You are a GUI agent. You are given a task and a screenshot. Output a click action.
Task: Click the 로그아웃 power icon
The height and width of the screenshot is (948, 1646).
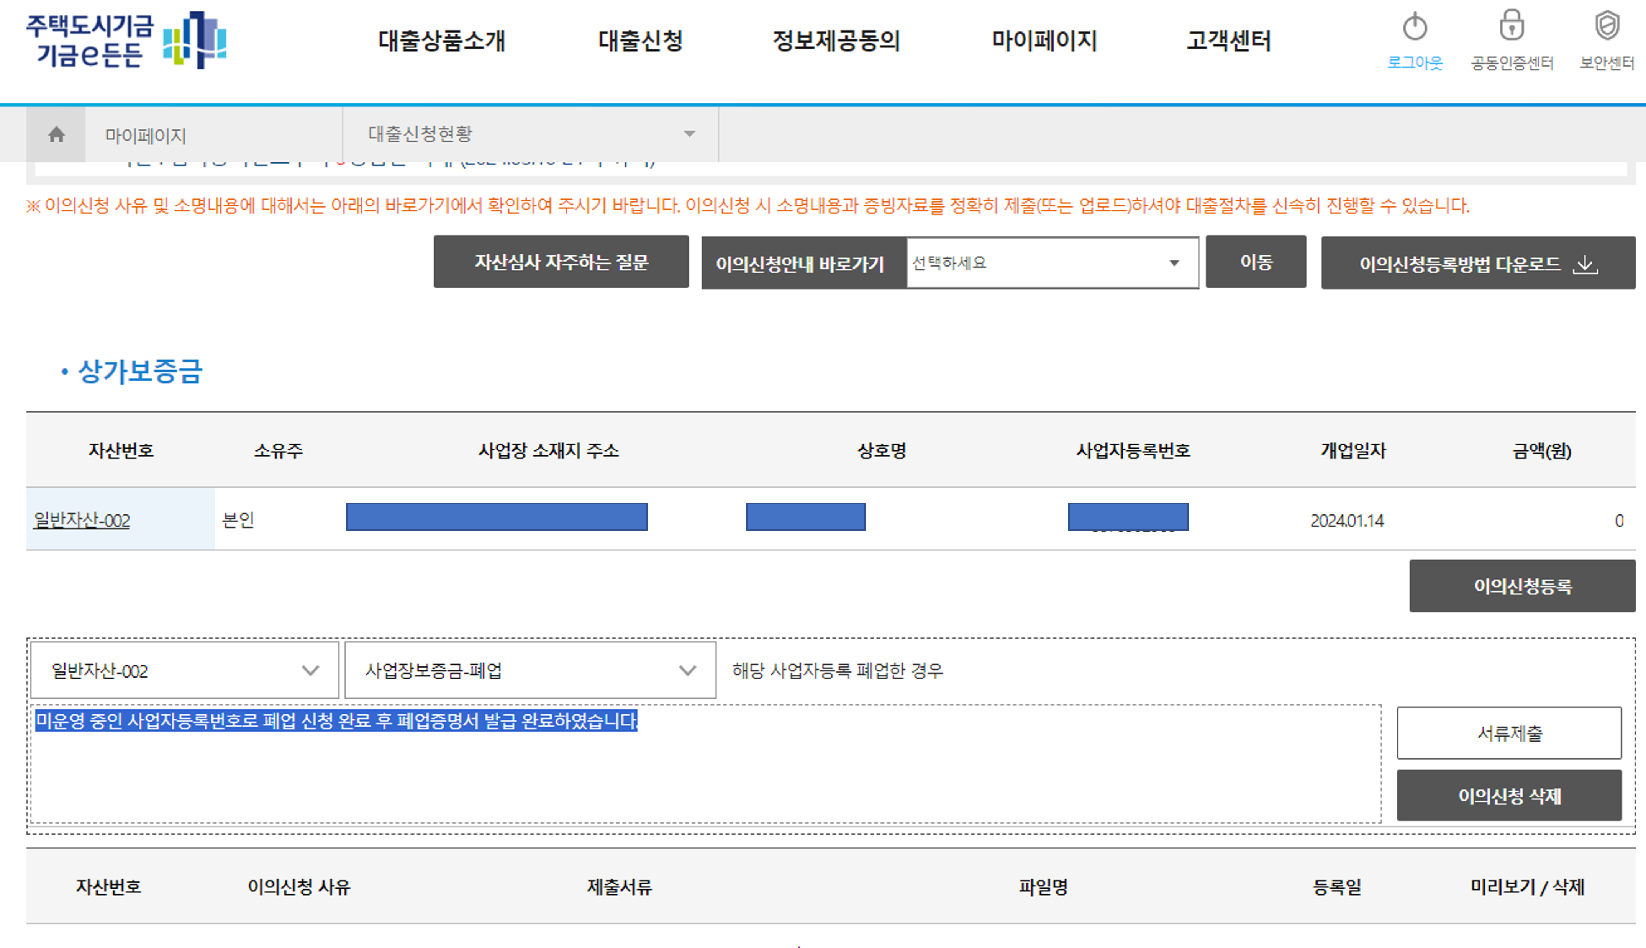pyautogui.click(x=1414, y=27)
